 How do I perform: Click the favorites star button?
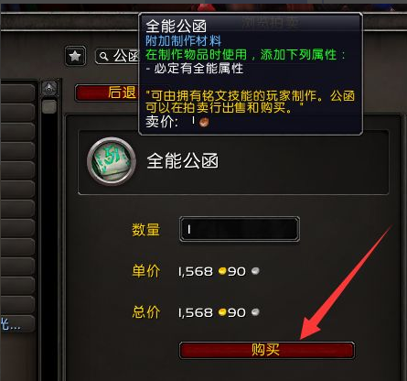pos(75,56)
